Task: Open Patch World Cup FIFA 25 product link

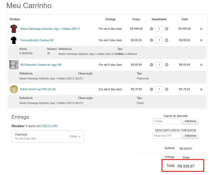Action: pos(38,89)
